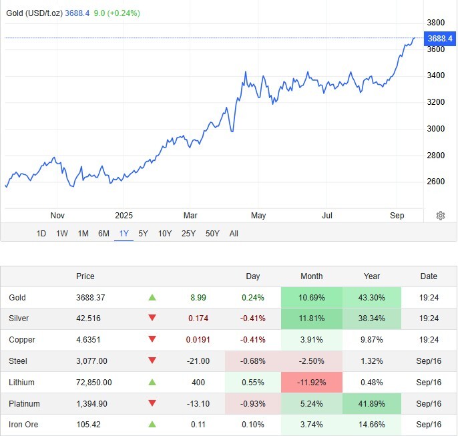Open the Lithium commodity link
The width and height of the screenshot is (458, 436).
pos(21,383)
